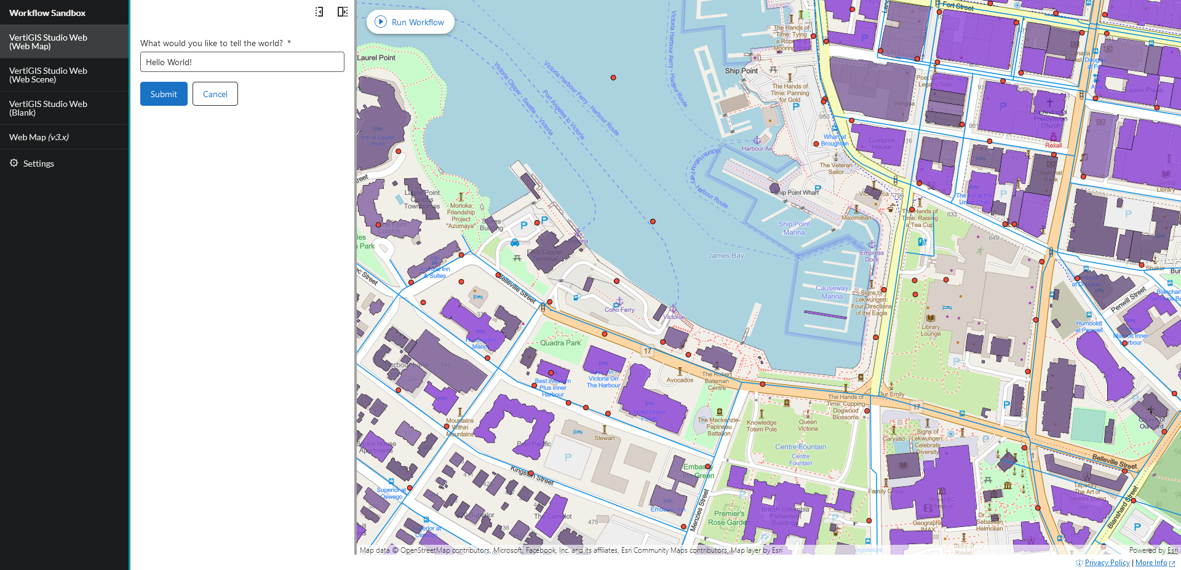
Task: Open VertiGIS Studio Web (Web Map) entry
Action: tap(65, 41)
